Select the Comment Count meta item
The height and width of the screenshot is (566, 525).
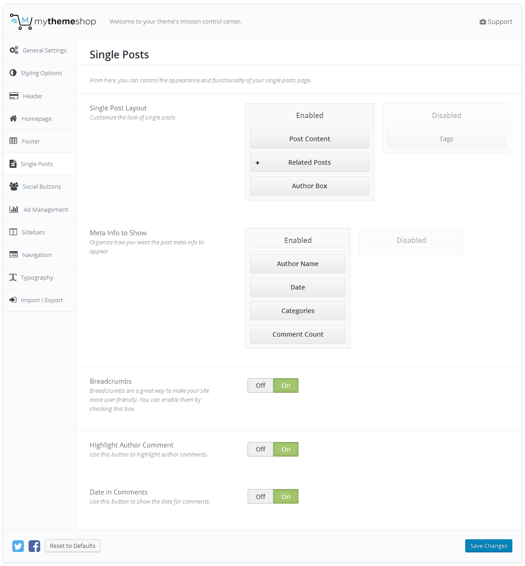[298, 334]
